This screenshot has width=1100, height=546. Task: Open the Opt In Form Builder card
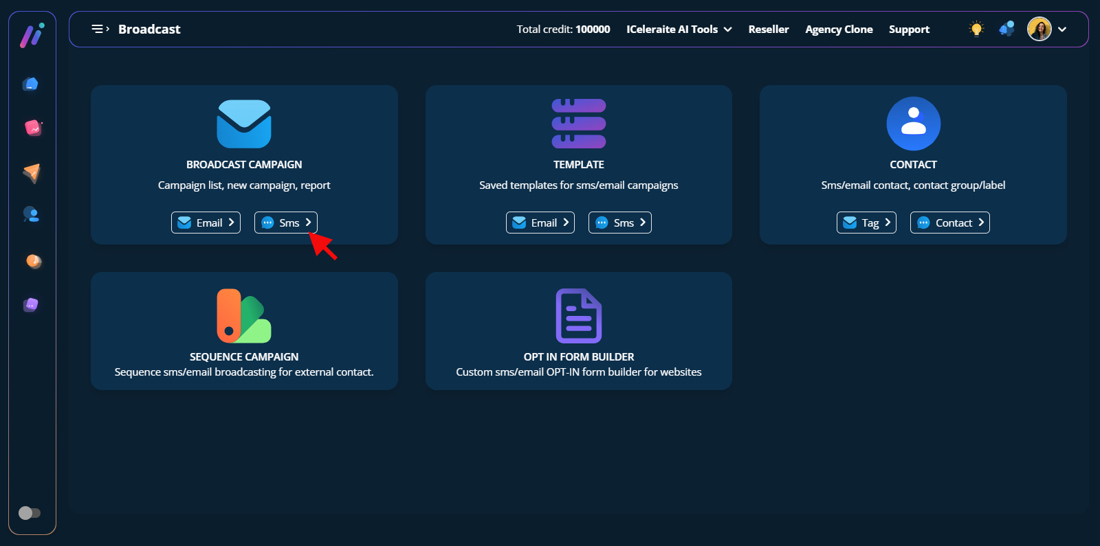[578, 331]
